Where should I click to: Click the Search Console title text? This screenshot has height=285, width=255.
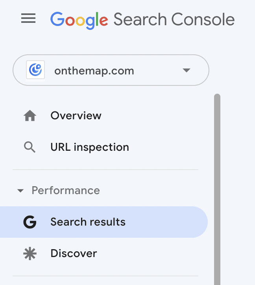pos(174,19)
